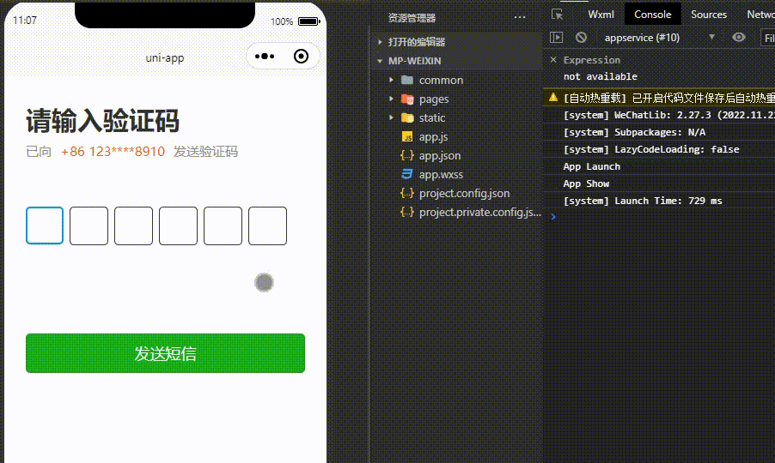This screenshot has height=463, width=775.
Task: Click the 请输入验证码 heading
Action: pyautogui.click(x=102, y=121)
